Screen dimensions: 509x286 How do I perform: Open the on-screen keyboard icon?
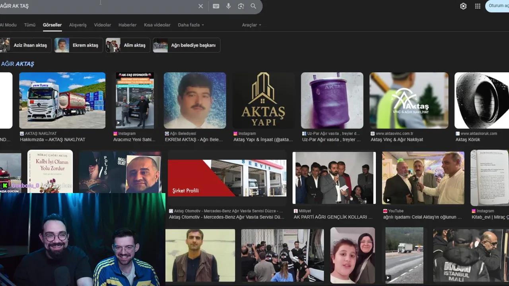coord(216,6)
